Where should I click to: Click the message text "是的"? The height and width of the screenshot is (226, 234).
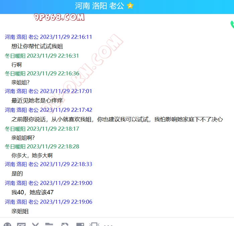[17, 174]
